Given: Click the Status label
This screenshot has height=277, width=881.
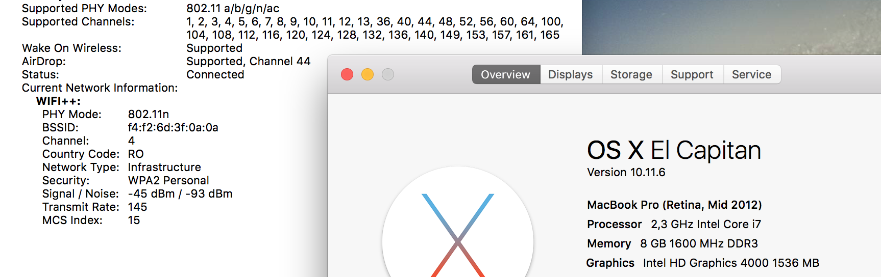Looking at the screenshot, I should click(x=40, y=74).
